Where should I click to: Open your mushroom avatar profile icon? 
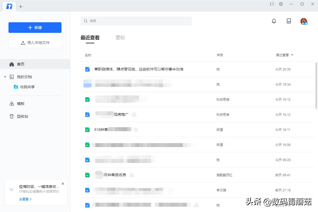[x=303, y=21]
